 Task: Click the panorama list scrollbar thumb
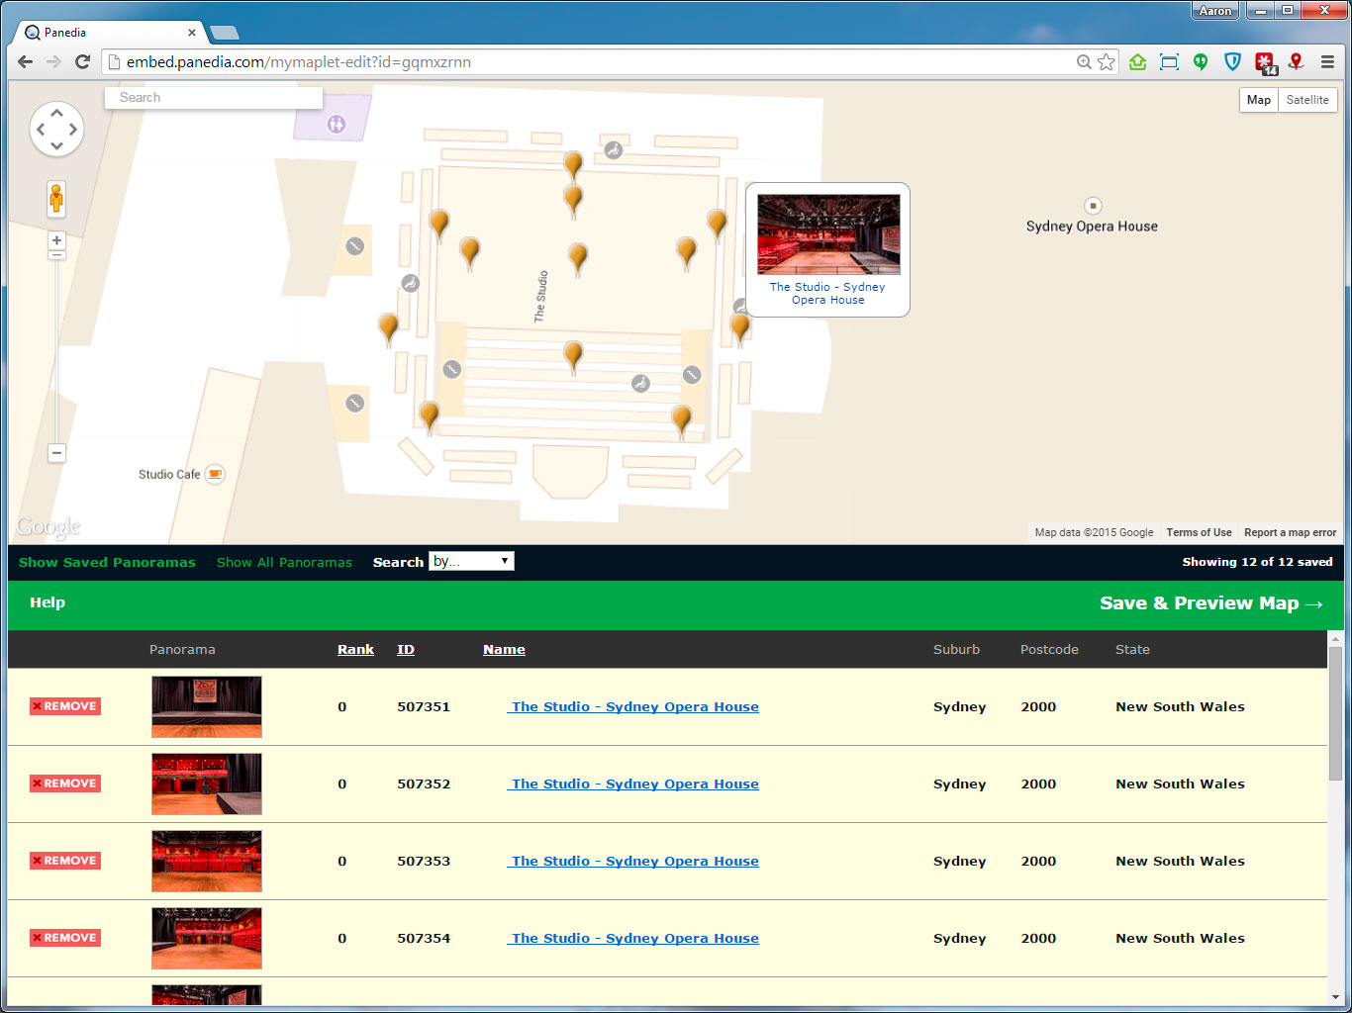[1335, 712]
